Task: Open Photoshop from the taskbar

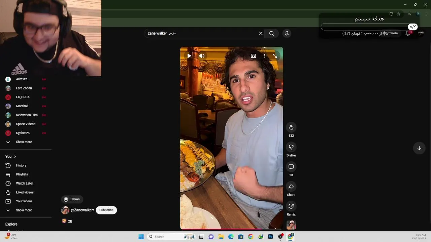Action: coord(270,237)
